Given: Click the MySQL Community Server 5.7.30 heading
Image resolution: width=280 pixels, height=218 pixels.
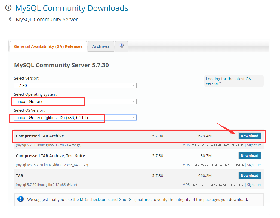Looking at the screenshot, I should [x=61, y=65].
